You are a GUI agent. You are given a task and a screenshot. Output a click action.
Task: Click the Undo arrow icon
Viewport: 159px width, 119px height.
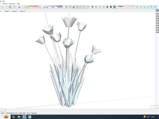coord(2,7)
